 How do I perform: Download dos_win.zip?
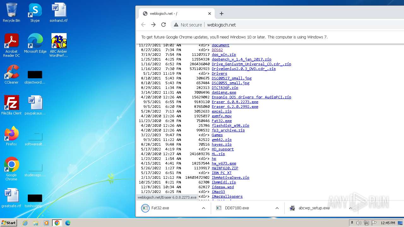coord(224,55)
